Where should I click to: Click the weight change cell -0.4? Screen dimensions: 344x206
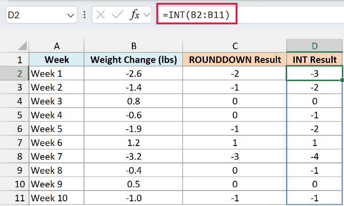(x=133, y=170)
